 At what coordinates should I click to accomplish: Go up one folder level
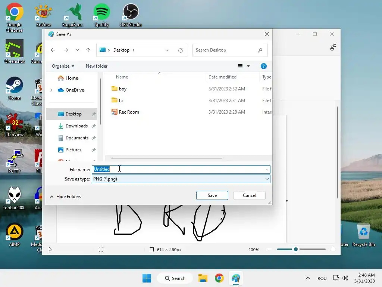tap(88, 50)
